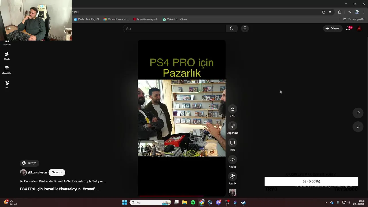
Task: Click the Beğenme dislike icon
Action: (232, 126)
